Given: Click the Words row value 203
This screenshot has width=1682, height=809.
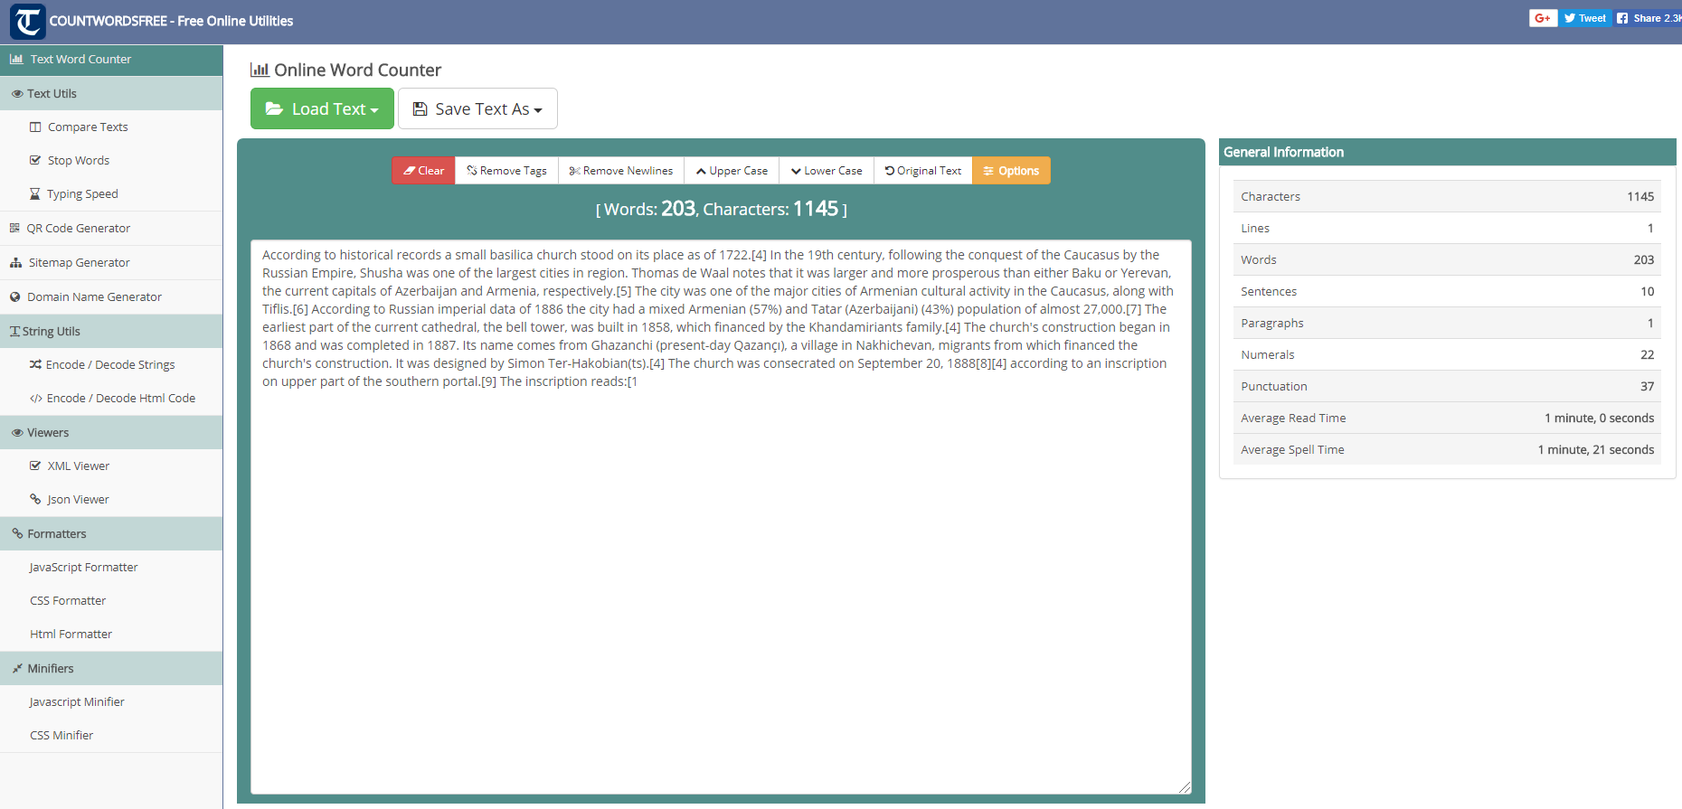Looking at the screenshot, I should tap(1644, 259).
